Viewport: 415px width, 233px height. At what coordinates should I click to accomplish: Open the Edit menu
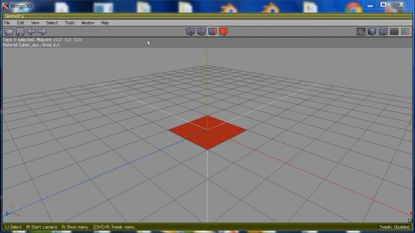click(20, 23)
